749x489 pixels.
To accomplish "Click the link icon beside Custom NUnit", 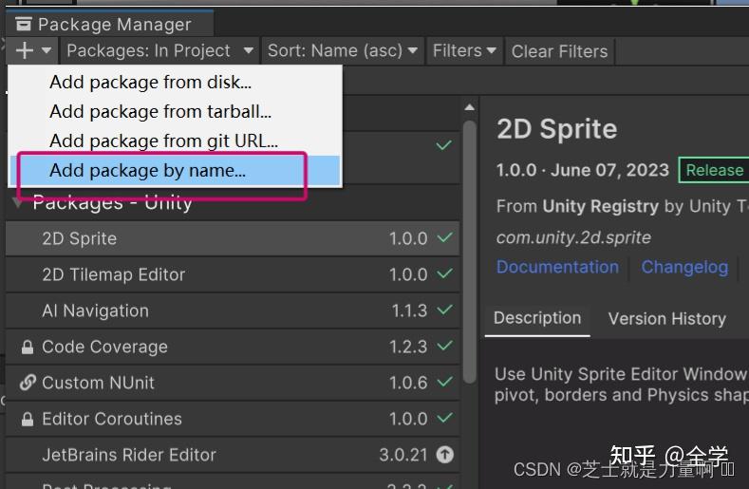I will coord(28,383).
